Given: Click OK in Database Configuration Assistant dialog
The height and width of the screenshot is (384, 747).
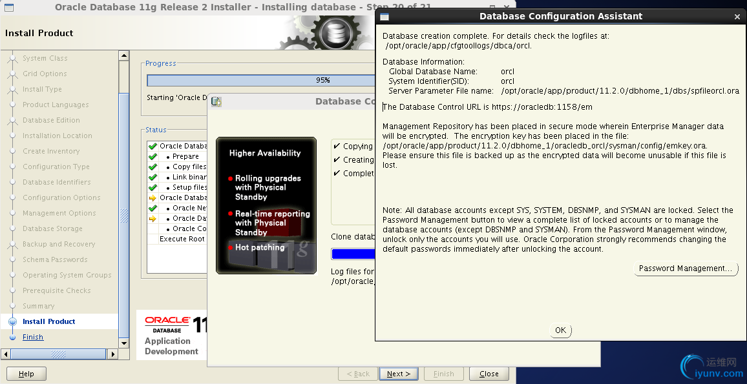Looking at the screenshot, I should [x=560, y=330].
